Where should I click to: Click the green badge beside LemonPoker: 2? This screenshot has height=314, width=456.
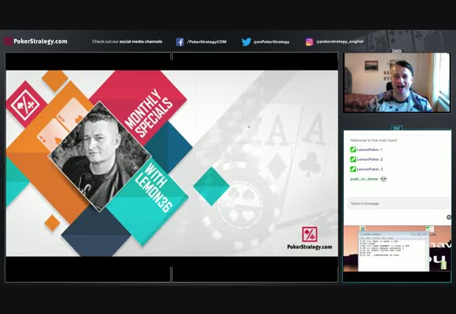[x=353, y=159]
